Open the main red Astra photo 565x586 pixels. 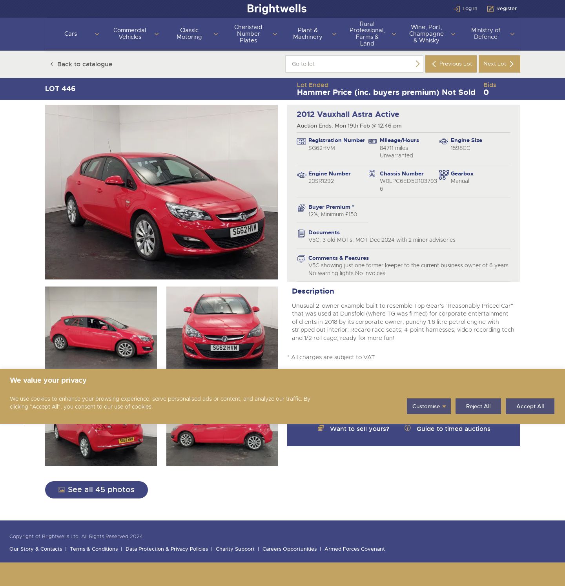(x=161, y=192)
